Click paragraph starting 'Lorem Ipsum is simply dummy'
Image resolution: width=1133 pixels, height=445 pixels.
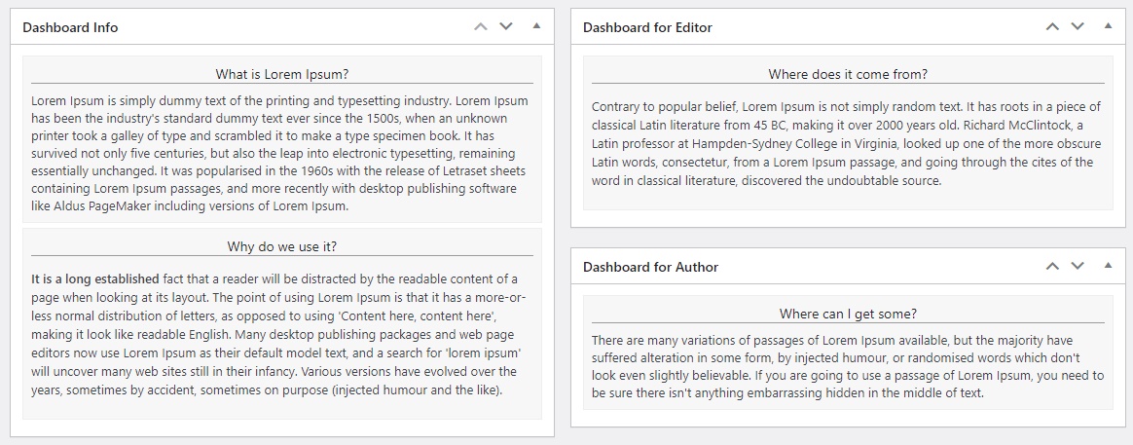point(280,153)
